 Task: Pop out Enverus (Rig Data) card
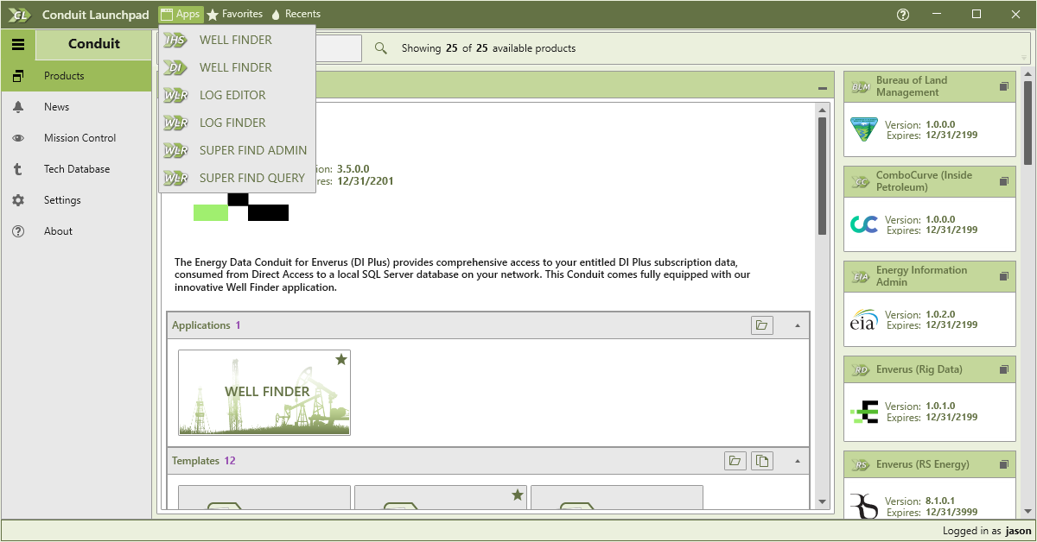click(1003, 371)
